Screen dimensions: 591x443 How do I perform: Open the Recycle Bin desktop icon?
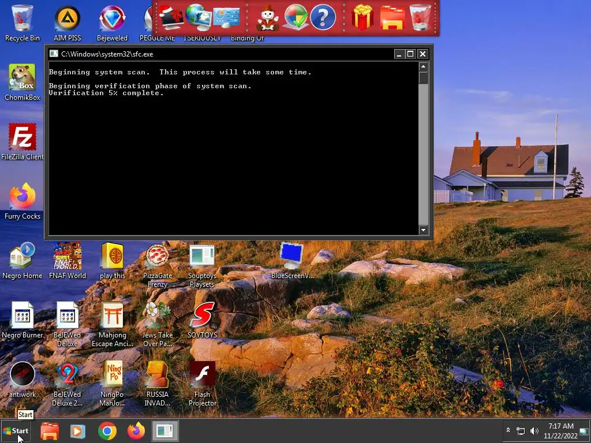point(23,22)
